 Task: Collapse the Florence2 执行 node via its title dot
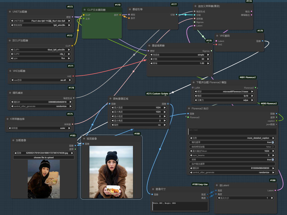pyautogui.click(x=189, y=109)
